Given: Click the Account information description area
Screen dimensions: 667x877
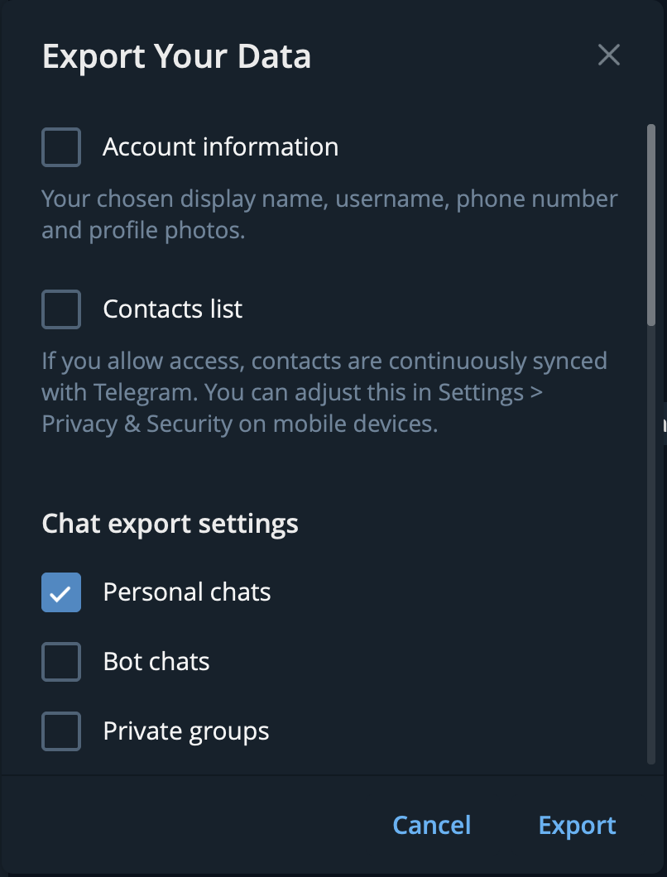Looking at the screenshot, I should pyautogui.click(x=329, y=214).
